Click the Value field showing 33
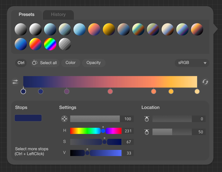This screenshot has width=222, height=172. (x=128, y=153)
